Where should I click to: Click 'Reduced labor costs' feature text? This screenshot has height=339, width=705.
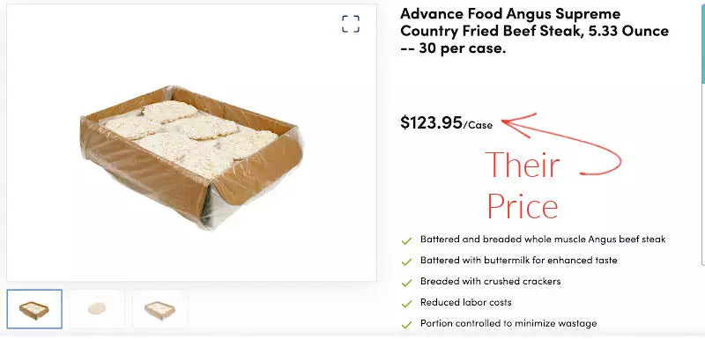466,302
